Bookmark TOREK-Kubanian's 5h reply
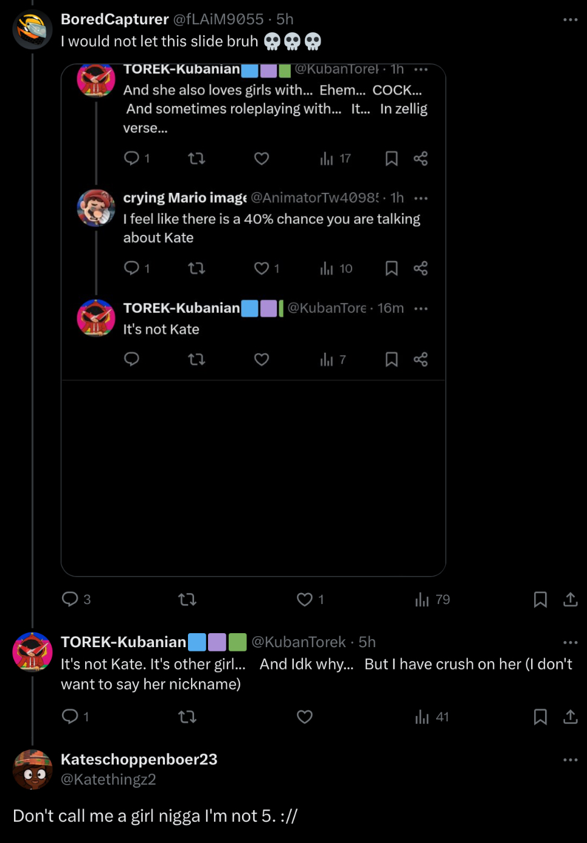This screenshot has height=843, width=587. 540,717
